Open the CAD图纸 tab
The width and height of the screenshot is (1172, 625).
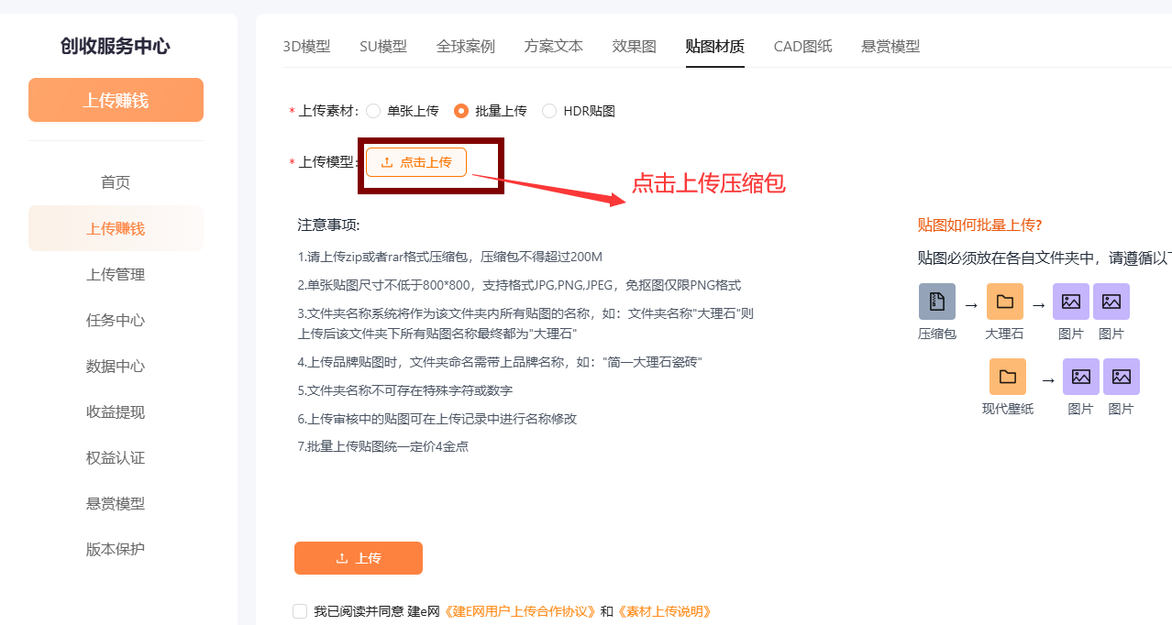pyautogui.click(x=802, y=46)
